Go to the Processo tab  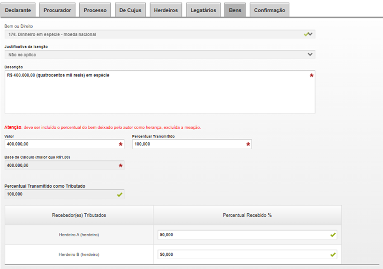(x=95, y=10)
